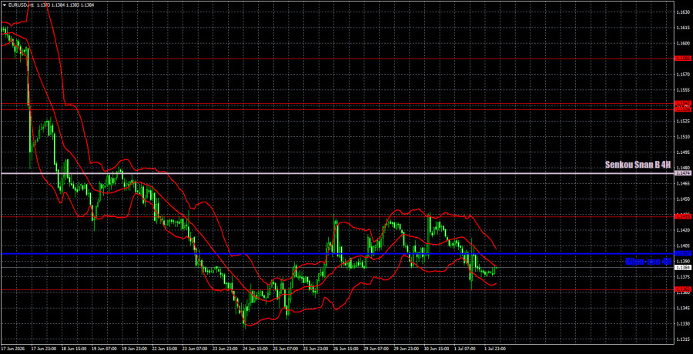Click the Senkou Span B 4H label

pos(638,165)
